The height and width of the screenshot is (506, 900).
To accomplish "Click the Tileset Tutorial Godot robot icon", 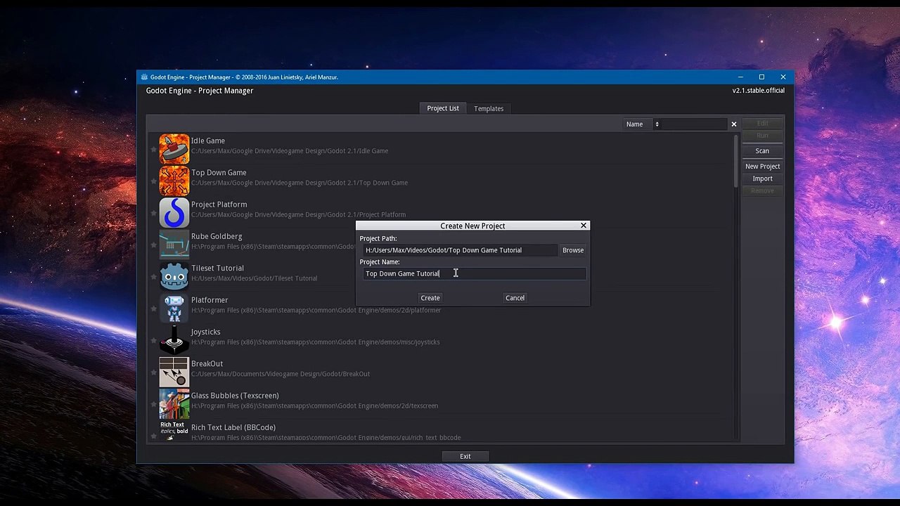I will coord(174,276).
